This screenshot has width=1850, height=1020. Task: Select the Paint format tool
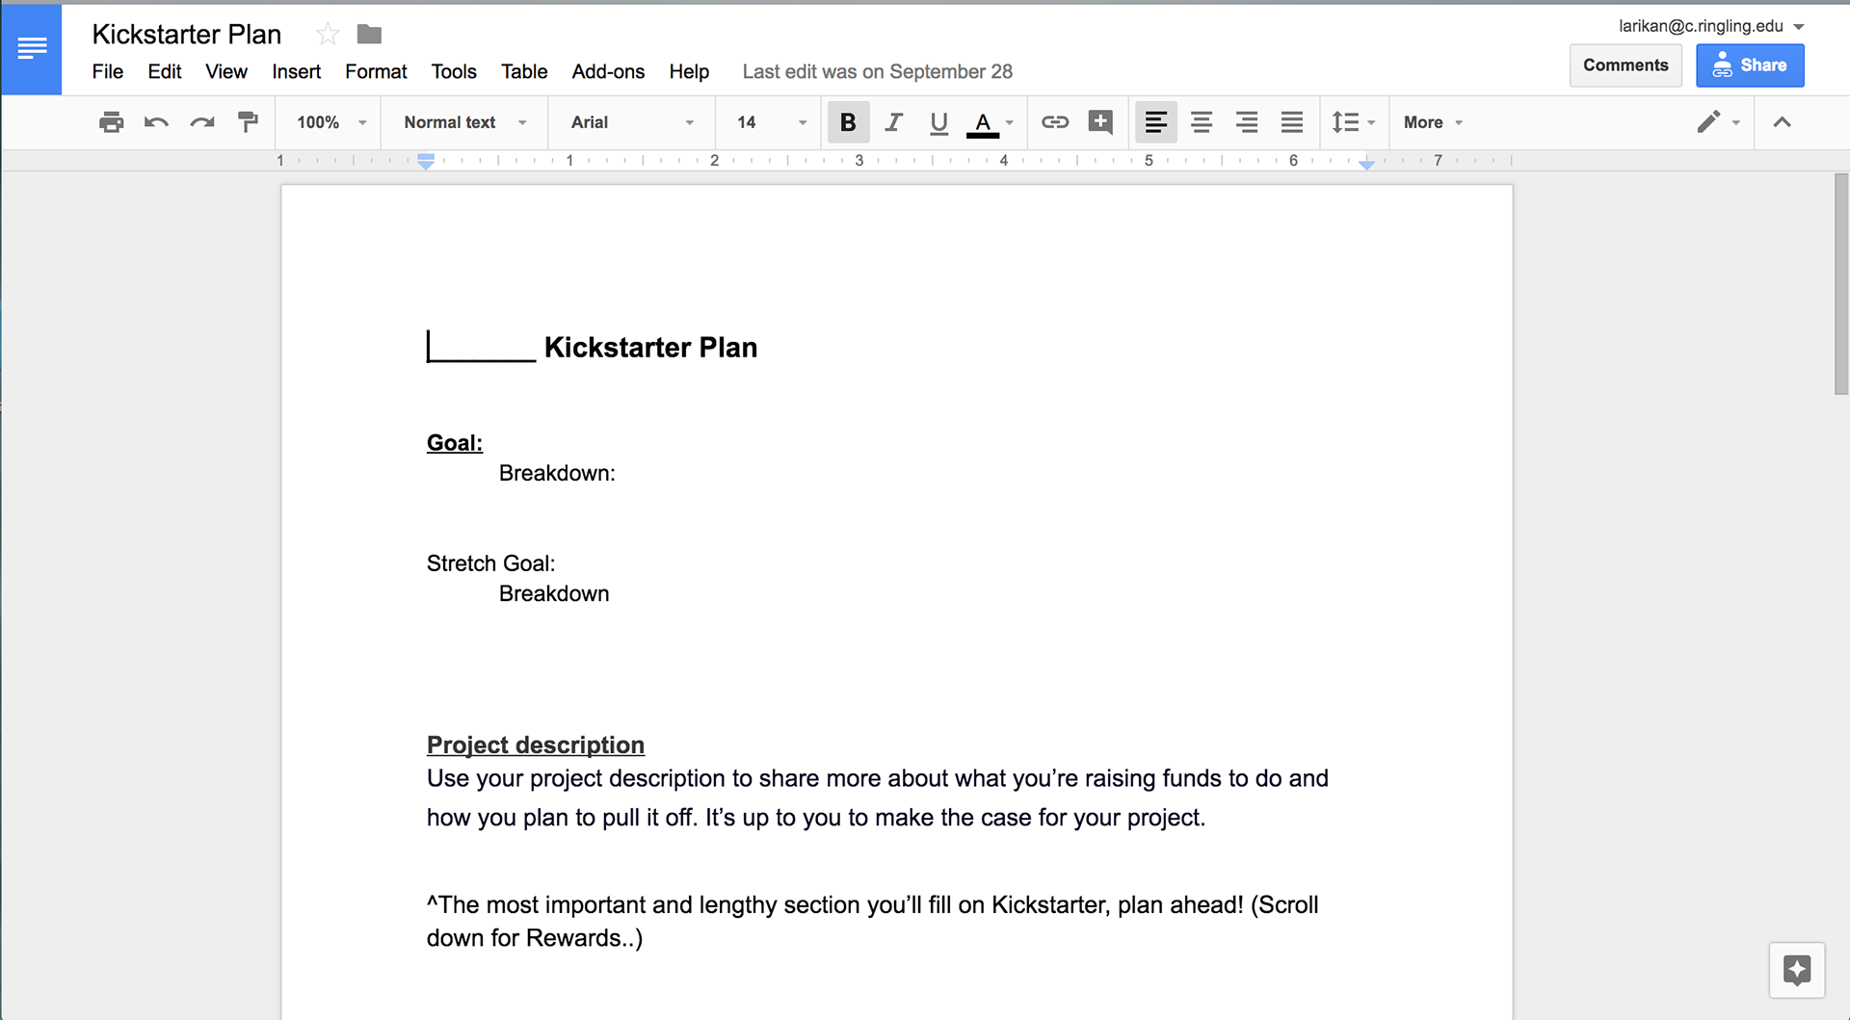(x=248, y=122)
